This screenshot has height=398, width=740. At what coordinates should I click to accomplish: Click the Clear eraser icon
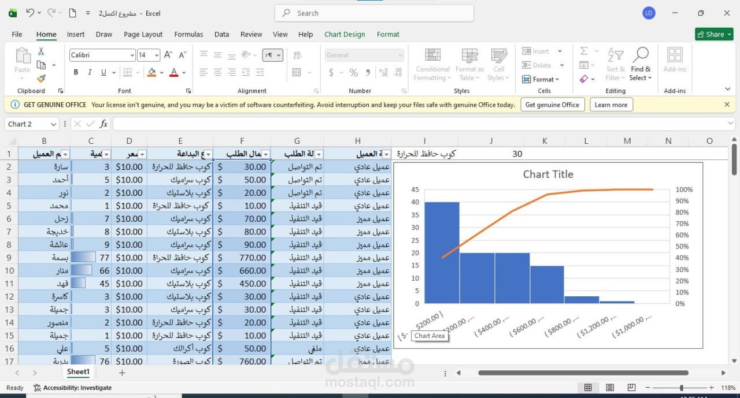coord(584,79)
